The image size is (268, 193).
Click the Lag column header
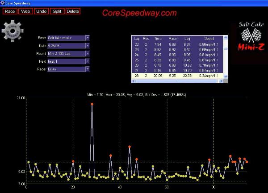click(187, 38)
